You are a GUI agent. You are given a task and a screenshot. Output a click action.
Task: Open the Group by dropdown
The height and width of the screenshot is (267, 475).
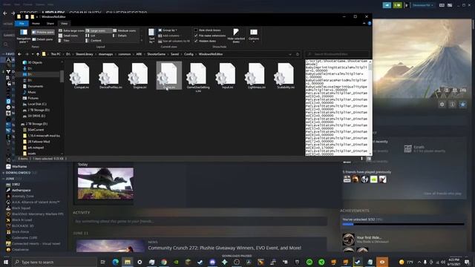pyautogui.click(x=168, y=30)
